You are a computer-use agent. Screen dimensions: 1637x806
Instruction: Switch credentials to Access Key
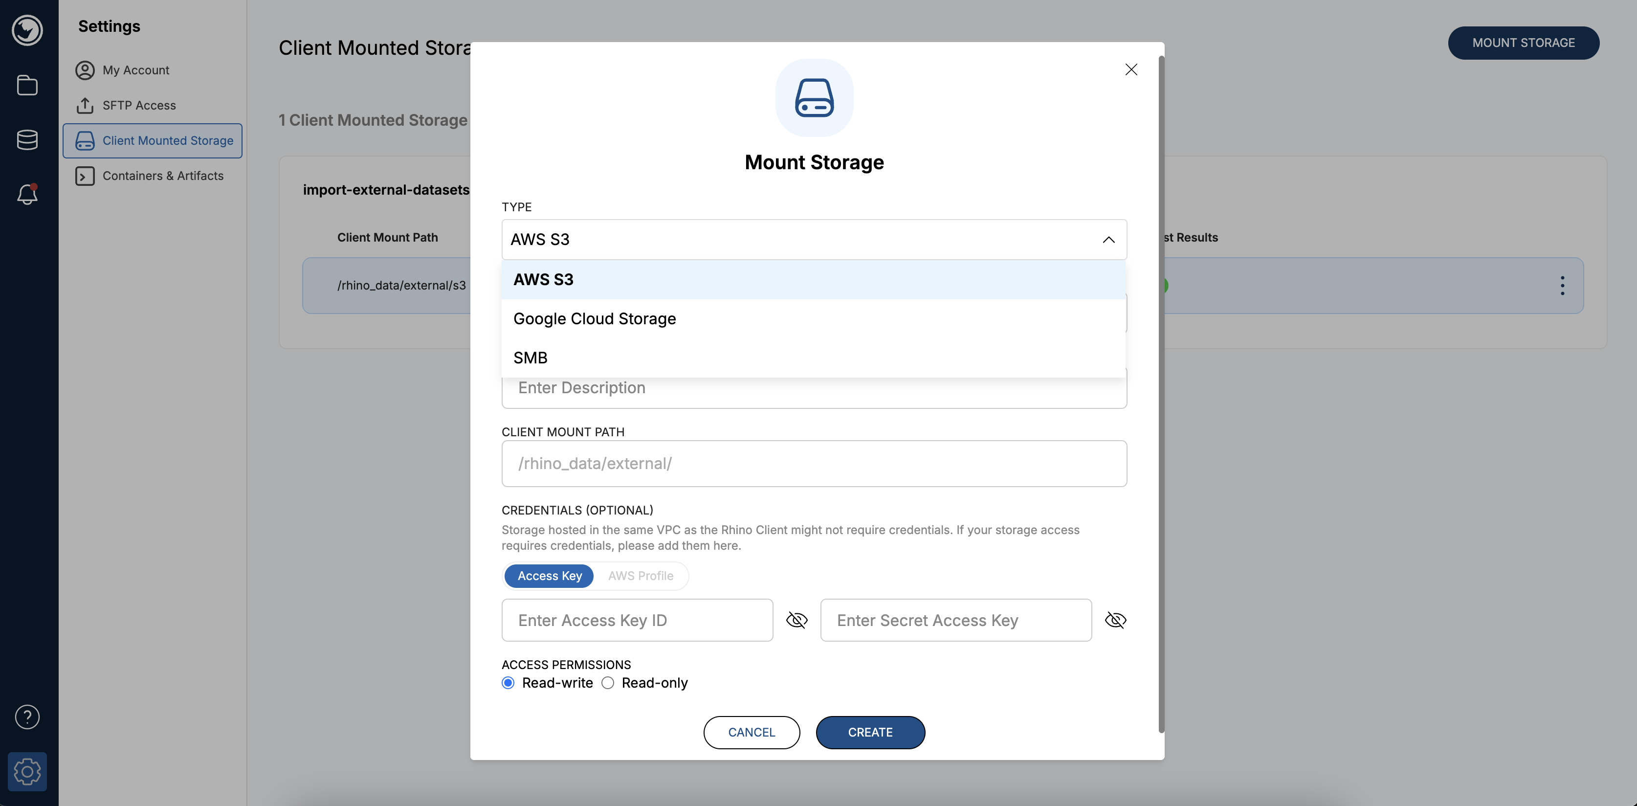[549, 576]
